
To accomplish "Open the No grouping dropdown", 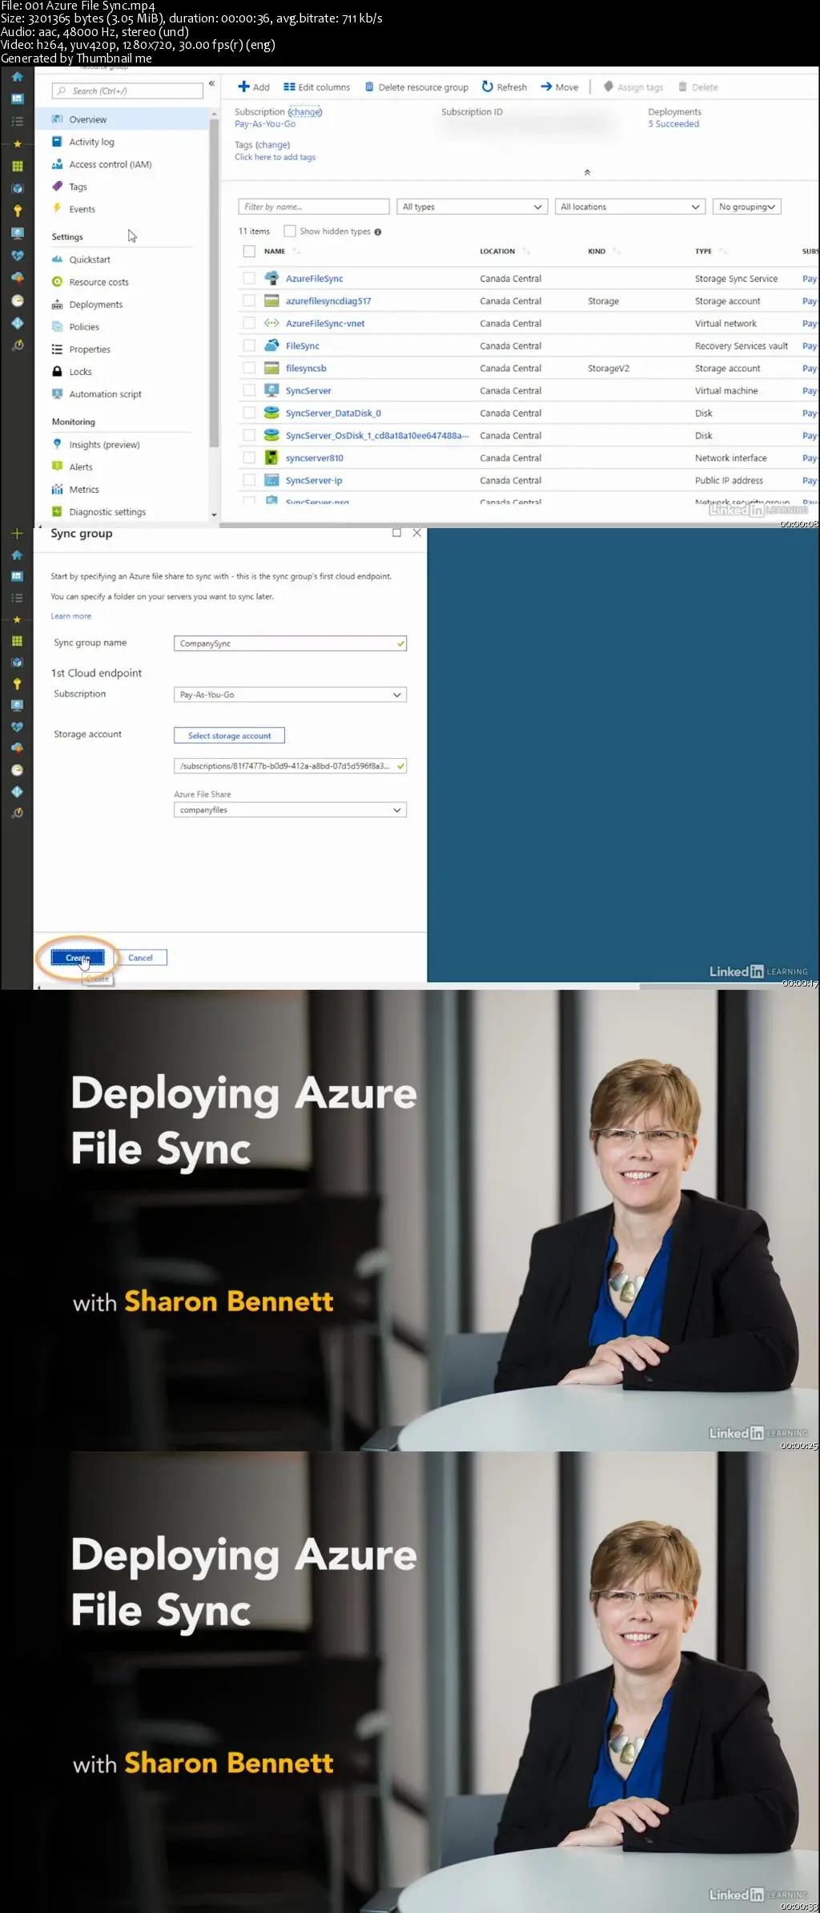I will point(746,207).
